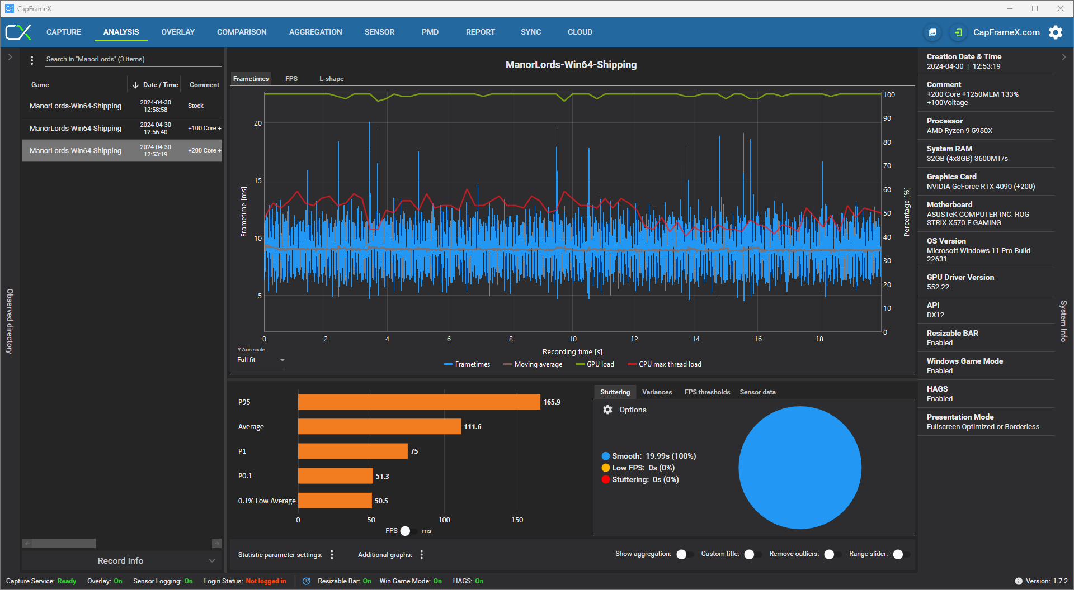
Task: Expand the Observed directory side panel
Action: [x=10, y=57]
